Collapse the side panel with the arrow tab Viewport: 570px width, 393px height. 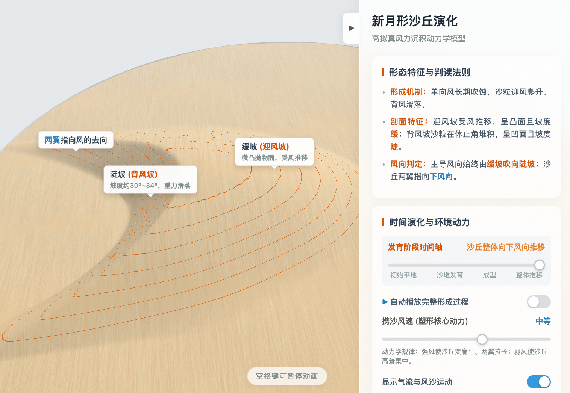click(351, 28)
